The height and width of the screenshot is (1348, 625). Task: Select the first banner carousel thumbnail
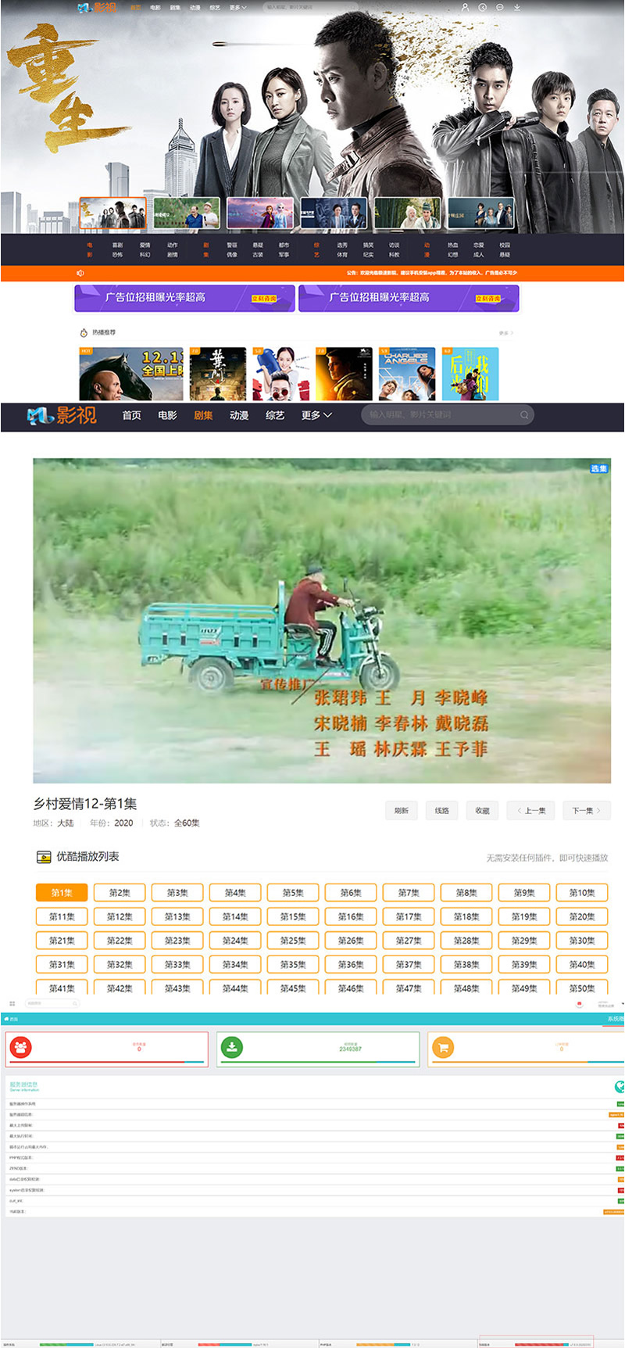(112, 213)
